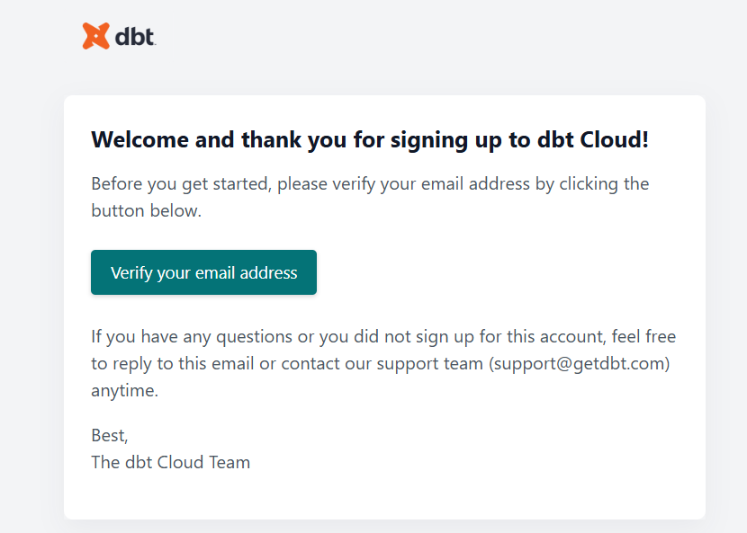Viewport: 747px width, 533px height.
Task: Click the Verify your email address button
Action: pos(203,272)
